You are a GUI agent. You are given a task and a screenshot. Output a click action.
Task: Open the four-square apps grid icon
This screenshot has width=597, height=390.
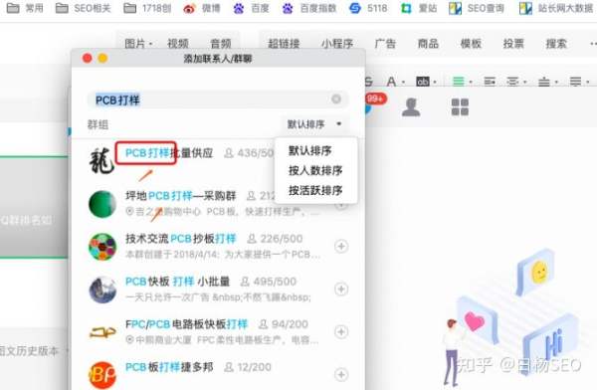pos(460,107)
